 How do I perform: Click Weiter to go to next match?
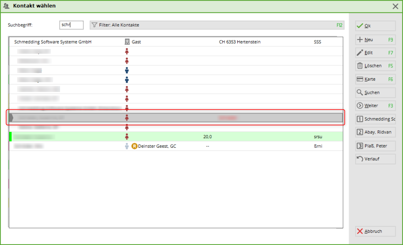[375, 106]
